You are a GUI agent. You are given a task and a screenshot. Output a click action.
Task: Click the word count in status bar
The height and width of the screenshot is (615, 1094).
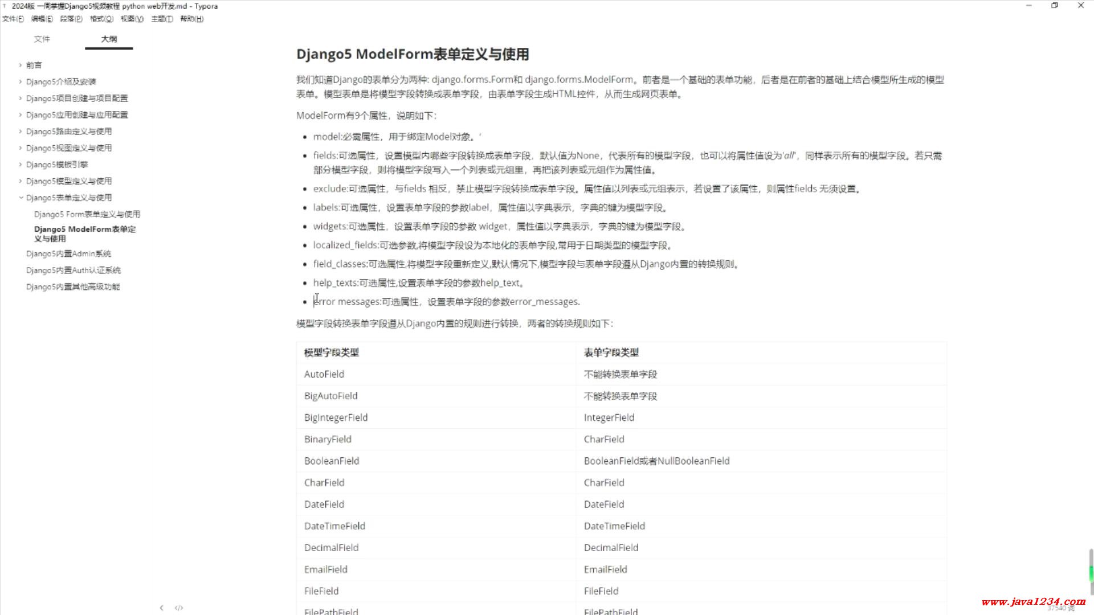coord(1061,608)
